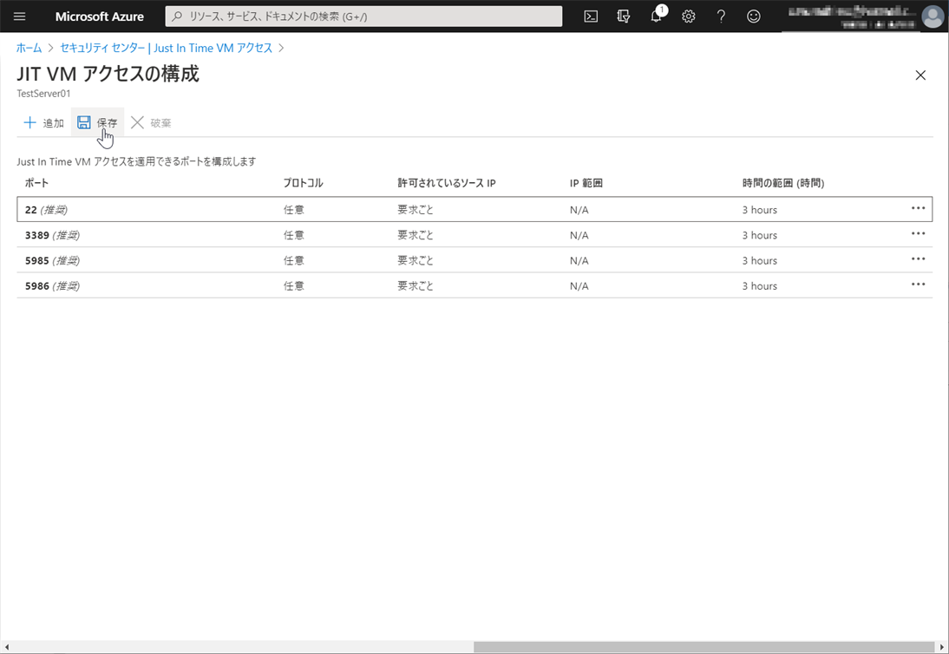Open the more options menu for port 3389
The width and height of the screenshot is (949, 654).
(918, 233)
